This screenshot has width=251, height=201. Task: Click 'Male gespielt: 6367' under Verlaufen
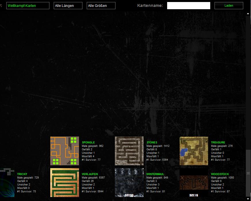click(x=93, y=178)
